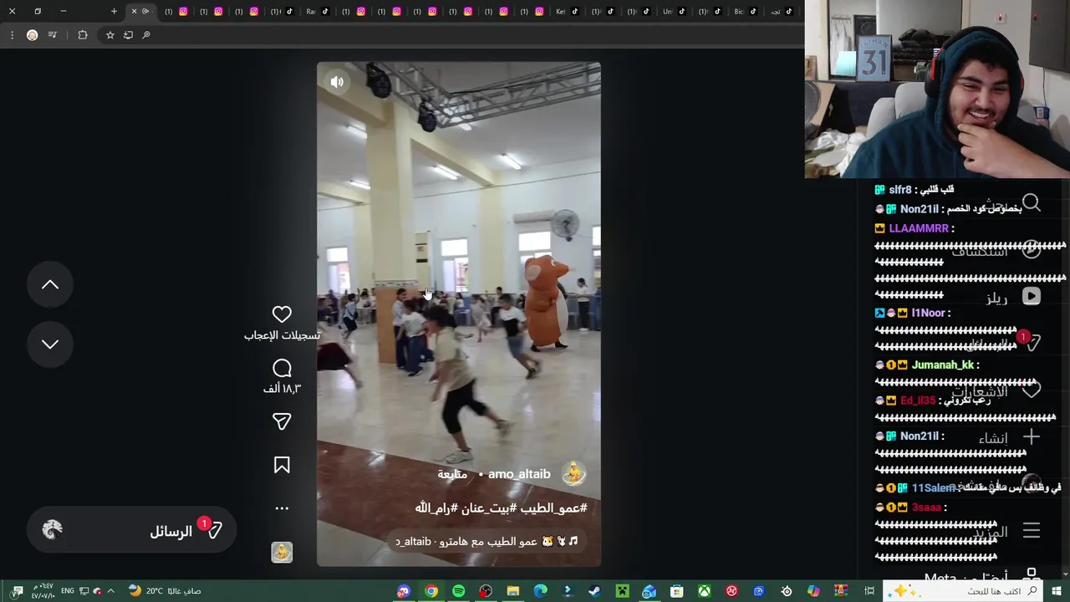This screenshot has width=1070, height=602.
Task: Click the LLAAMMRR chat username
Action: (919, 228)
